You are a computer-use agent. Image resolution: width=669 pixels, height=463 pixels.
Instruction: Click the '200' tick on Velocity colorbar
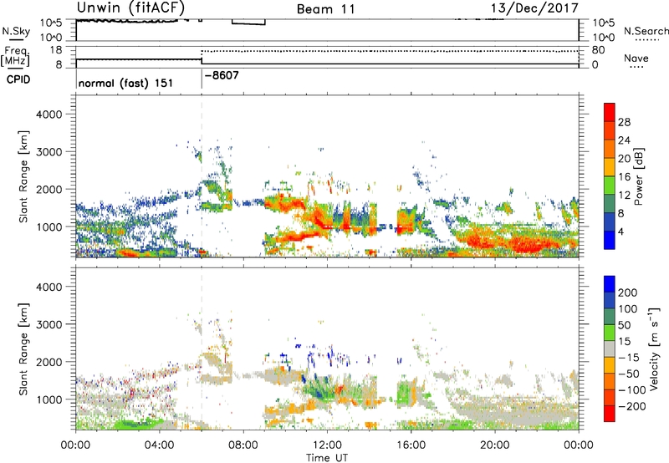pos(628,293)
